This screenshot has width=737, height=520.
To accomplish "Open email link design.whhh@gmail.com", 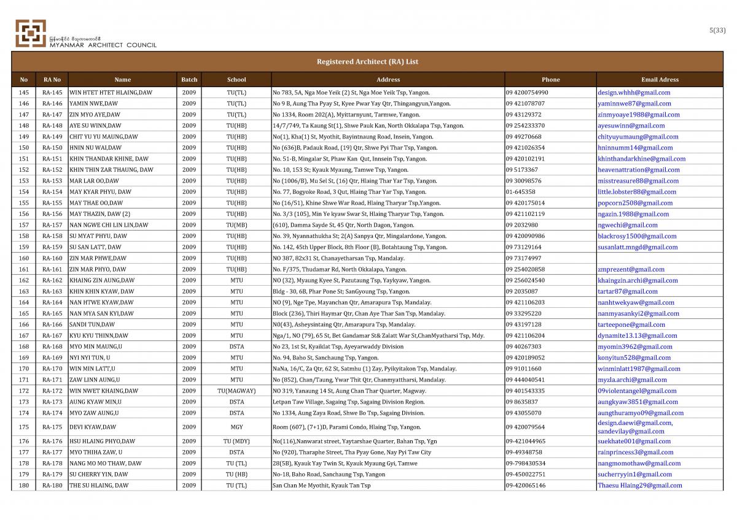I will pyautogui.click(x=634, y=93).
